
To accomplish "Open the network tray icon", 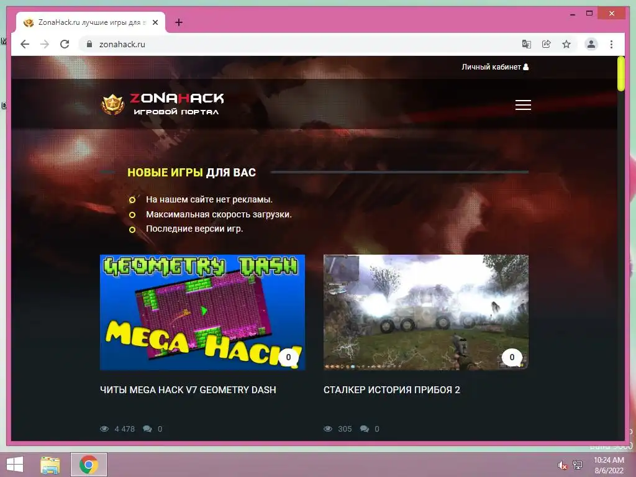I will (x=578, y=465).
